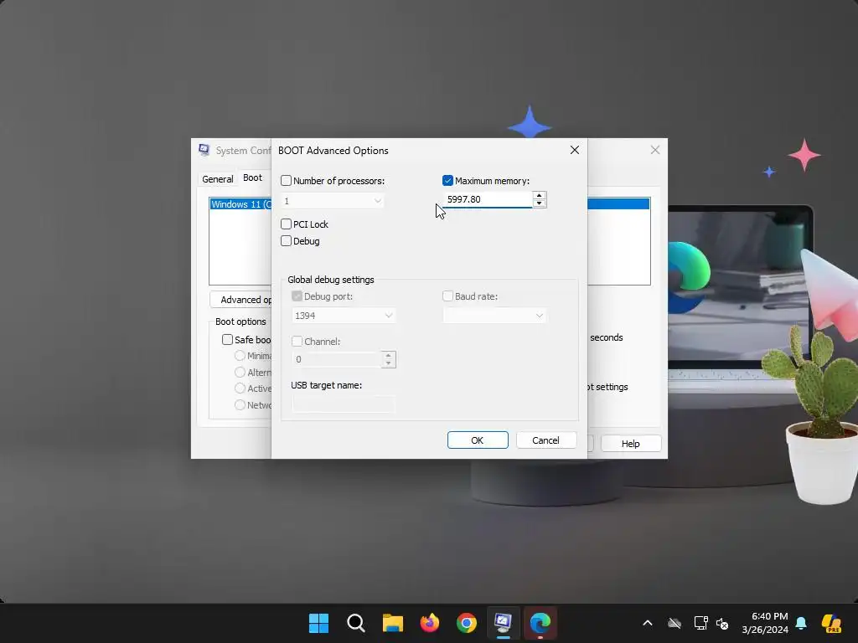Select Active Directory repair radio button

click(240, 388)
